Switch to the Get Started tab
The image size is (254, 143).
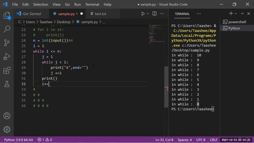pyautogui.click(x=32, y=14)
